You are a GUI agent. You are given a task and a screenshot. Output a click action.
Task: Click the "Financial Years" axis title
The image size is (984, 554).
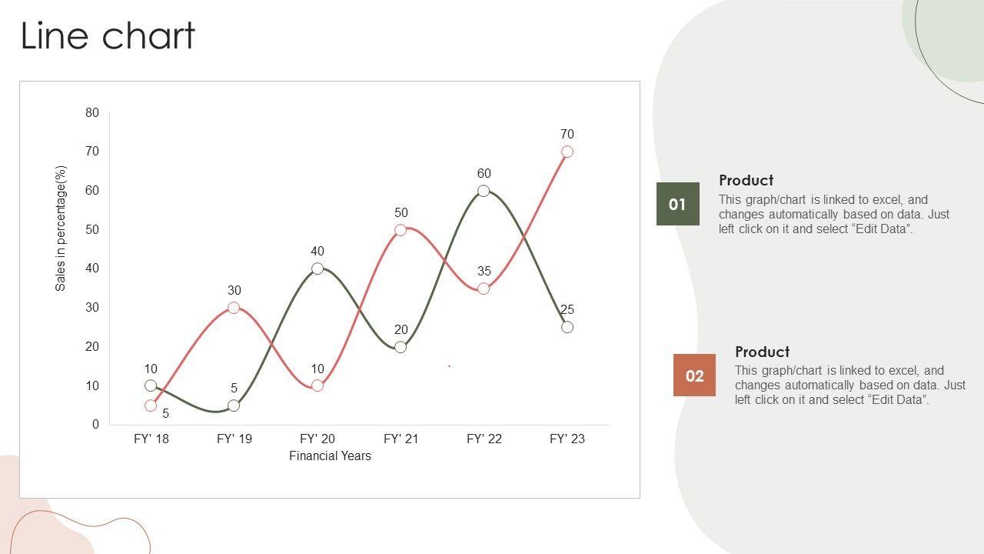[330, 456]
